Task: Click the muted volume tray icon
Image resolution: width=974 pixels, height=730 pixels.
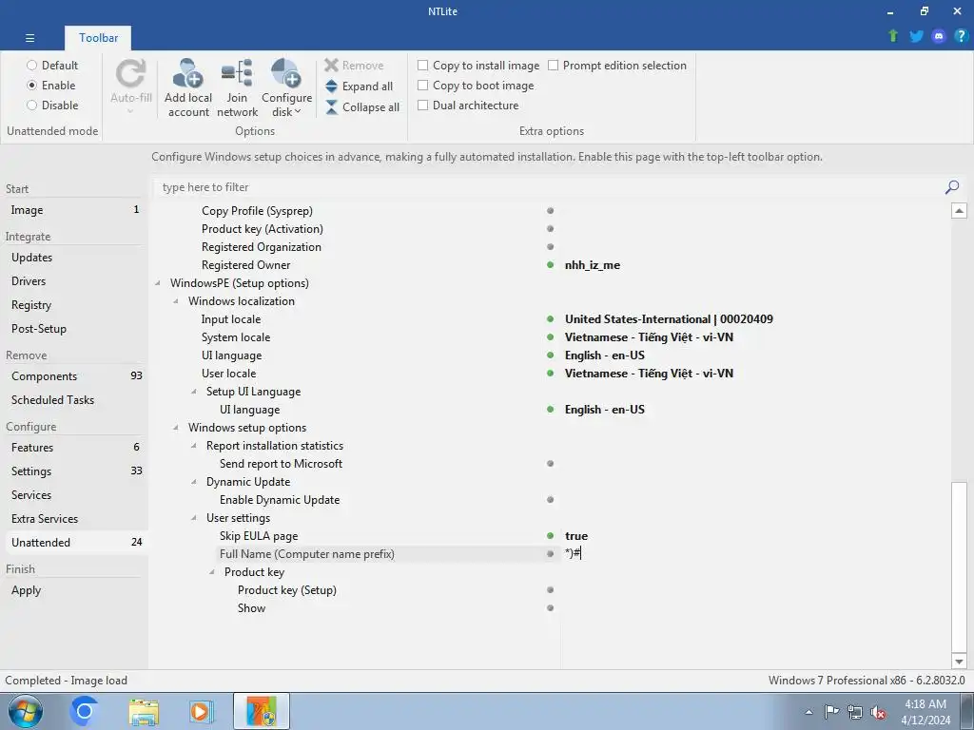Action: pos(878,712)
